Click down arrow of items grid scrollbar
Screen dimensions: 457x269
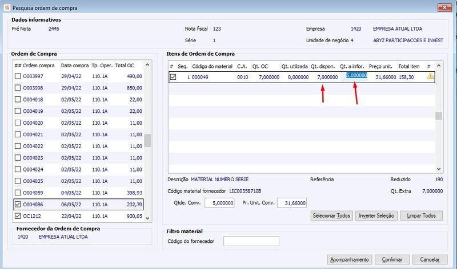coord(439,169)
